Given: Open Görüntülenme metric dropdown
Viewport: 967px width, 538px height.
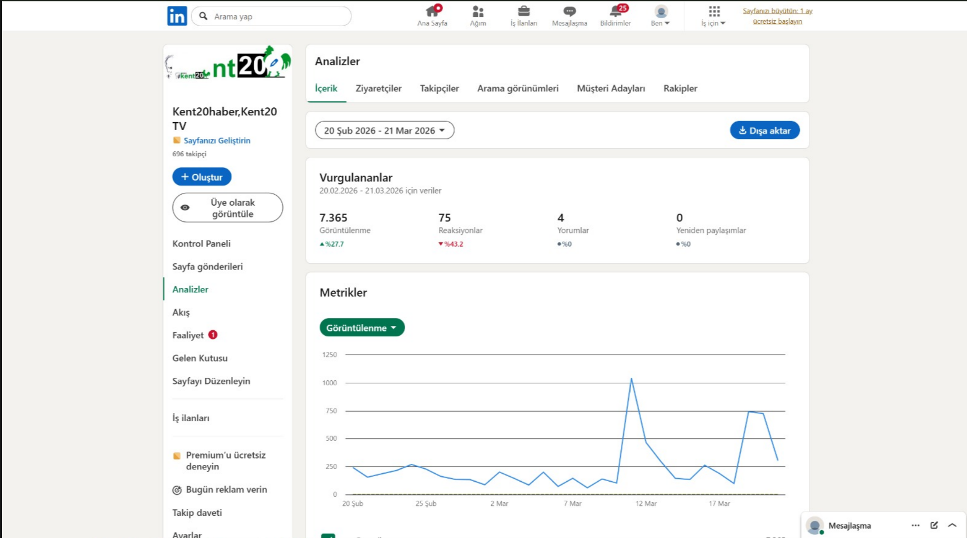Looking at the screenshot, I should (x=362, y=327).
